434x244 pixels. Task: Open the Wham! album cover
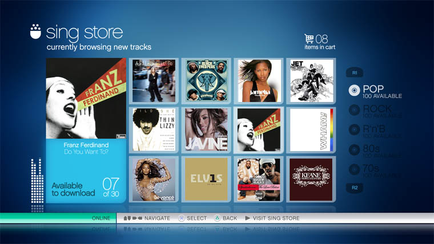[x=311, y=129]
